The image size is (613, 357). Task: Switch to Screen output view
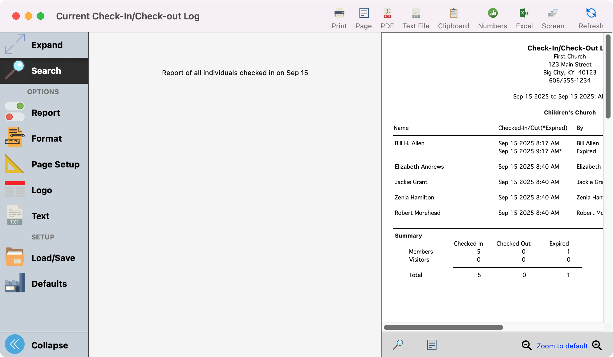(x=553, y=17)
